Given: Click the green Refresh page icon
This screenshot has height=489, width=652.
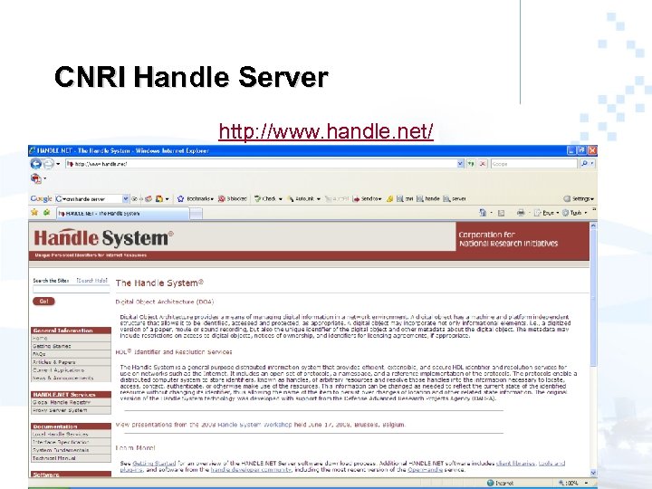Looking at the screenshot, I should tap(471, 164).
